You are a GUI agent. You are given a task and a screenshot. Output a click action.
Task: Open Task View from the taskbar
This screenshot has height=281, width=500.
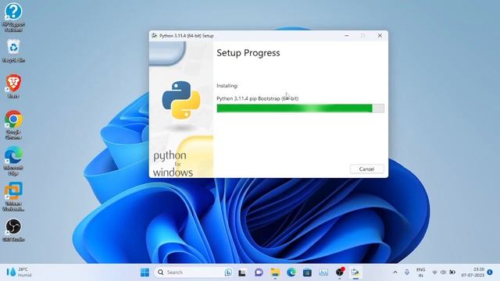pos(242,272)
